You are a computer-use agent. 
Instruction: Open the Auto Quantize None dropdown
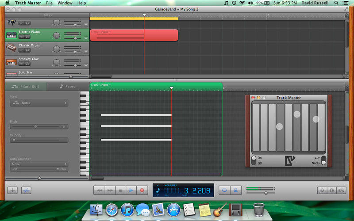point(39,164)
